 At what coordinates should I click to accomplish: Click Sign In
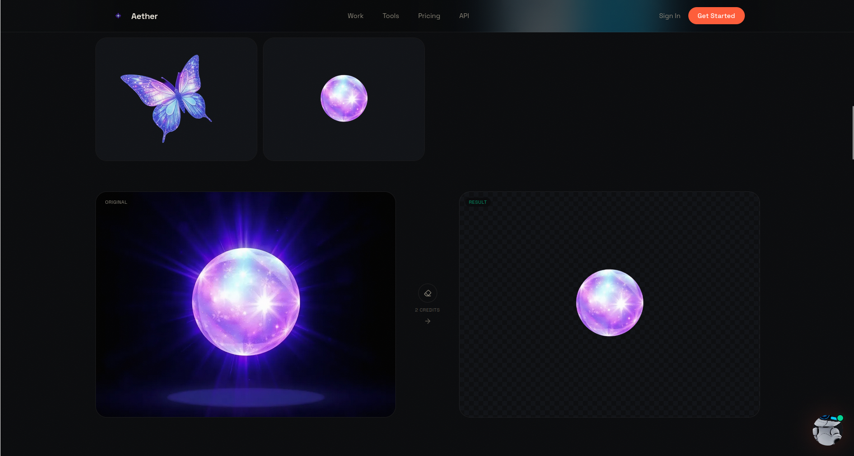pos(669,16)
